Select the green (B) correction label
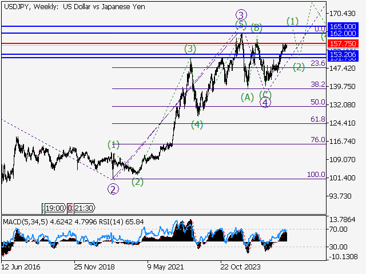The height and width of the screenshot is (274, 366). pyautogui.click(x=256, y=27)
